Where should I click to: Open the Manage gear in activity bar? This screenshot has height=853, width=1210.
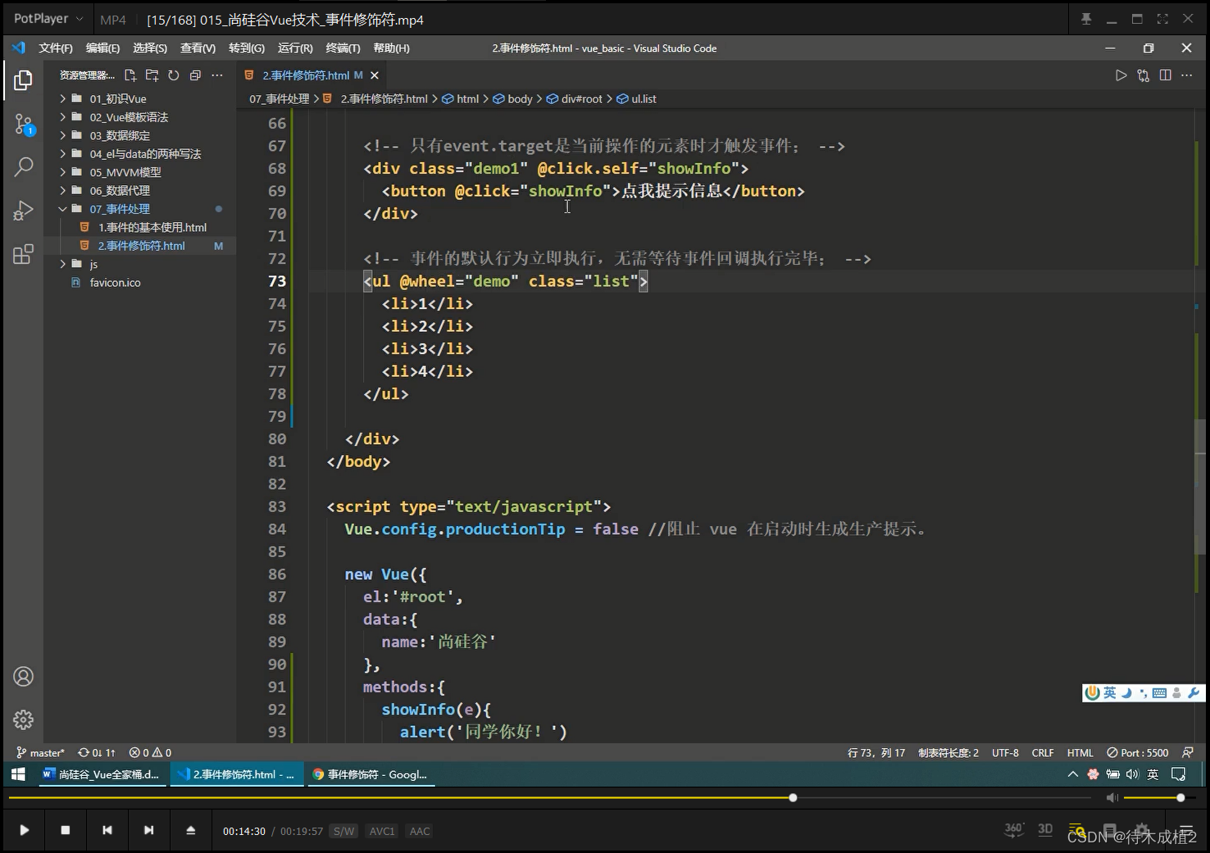tap(23, 719)
